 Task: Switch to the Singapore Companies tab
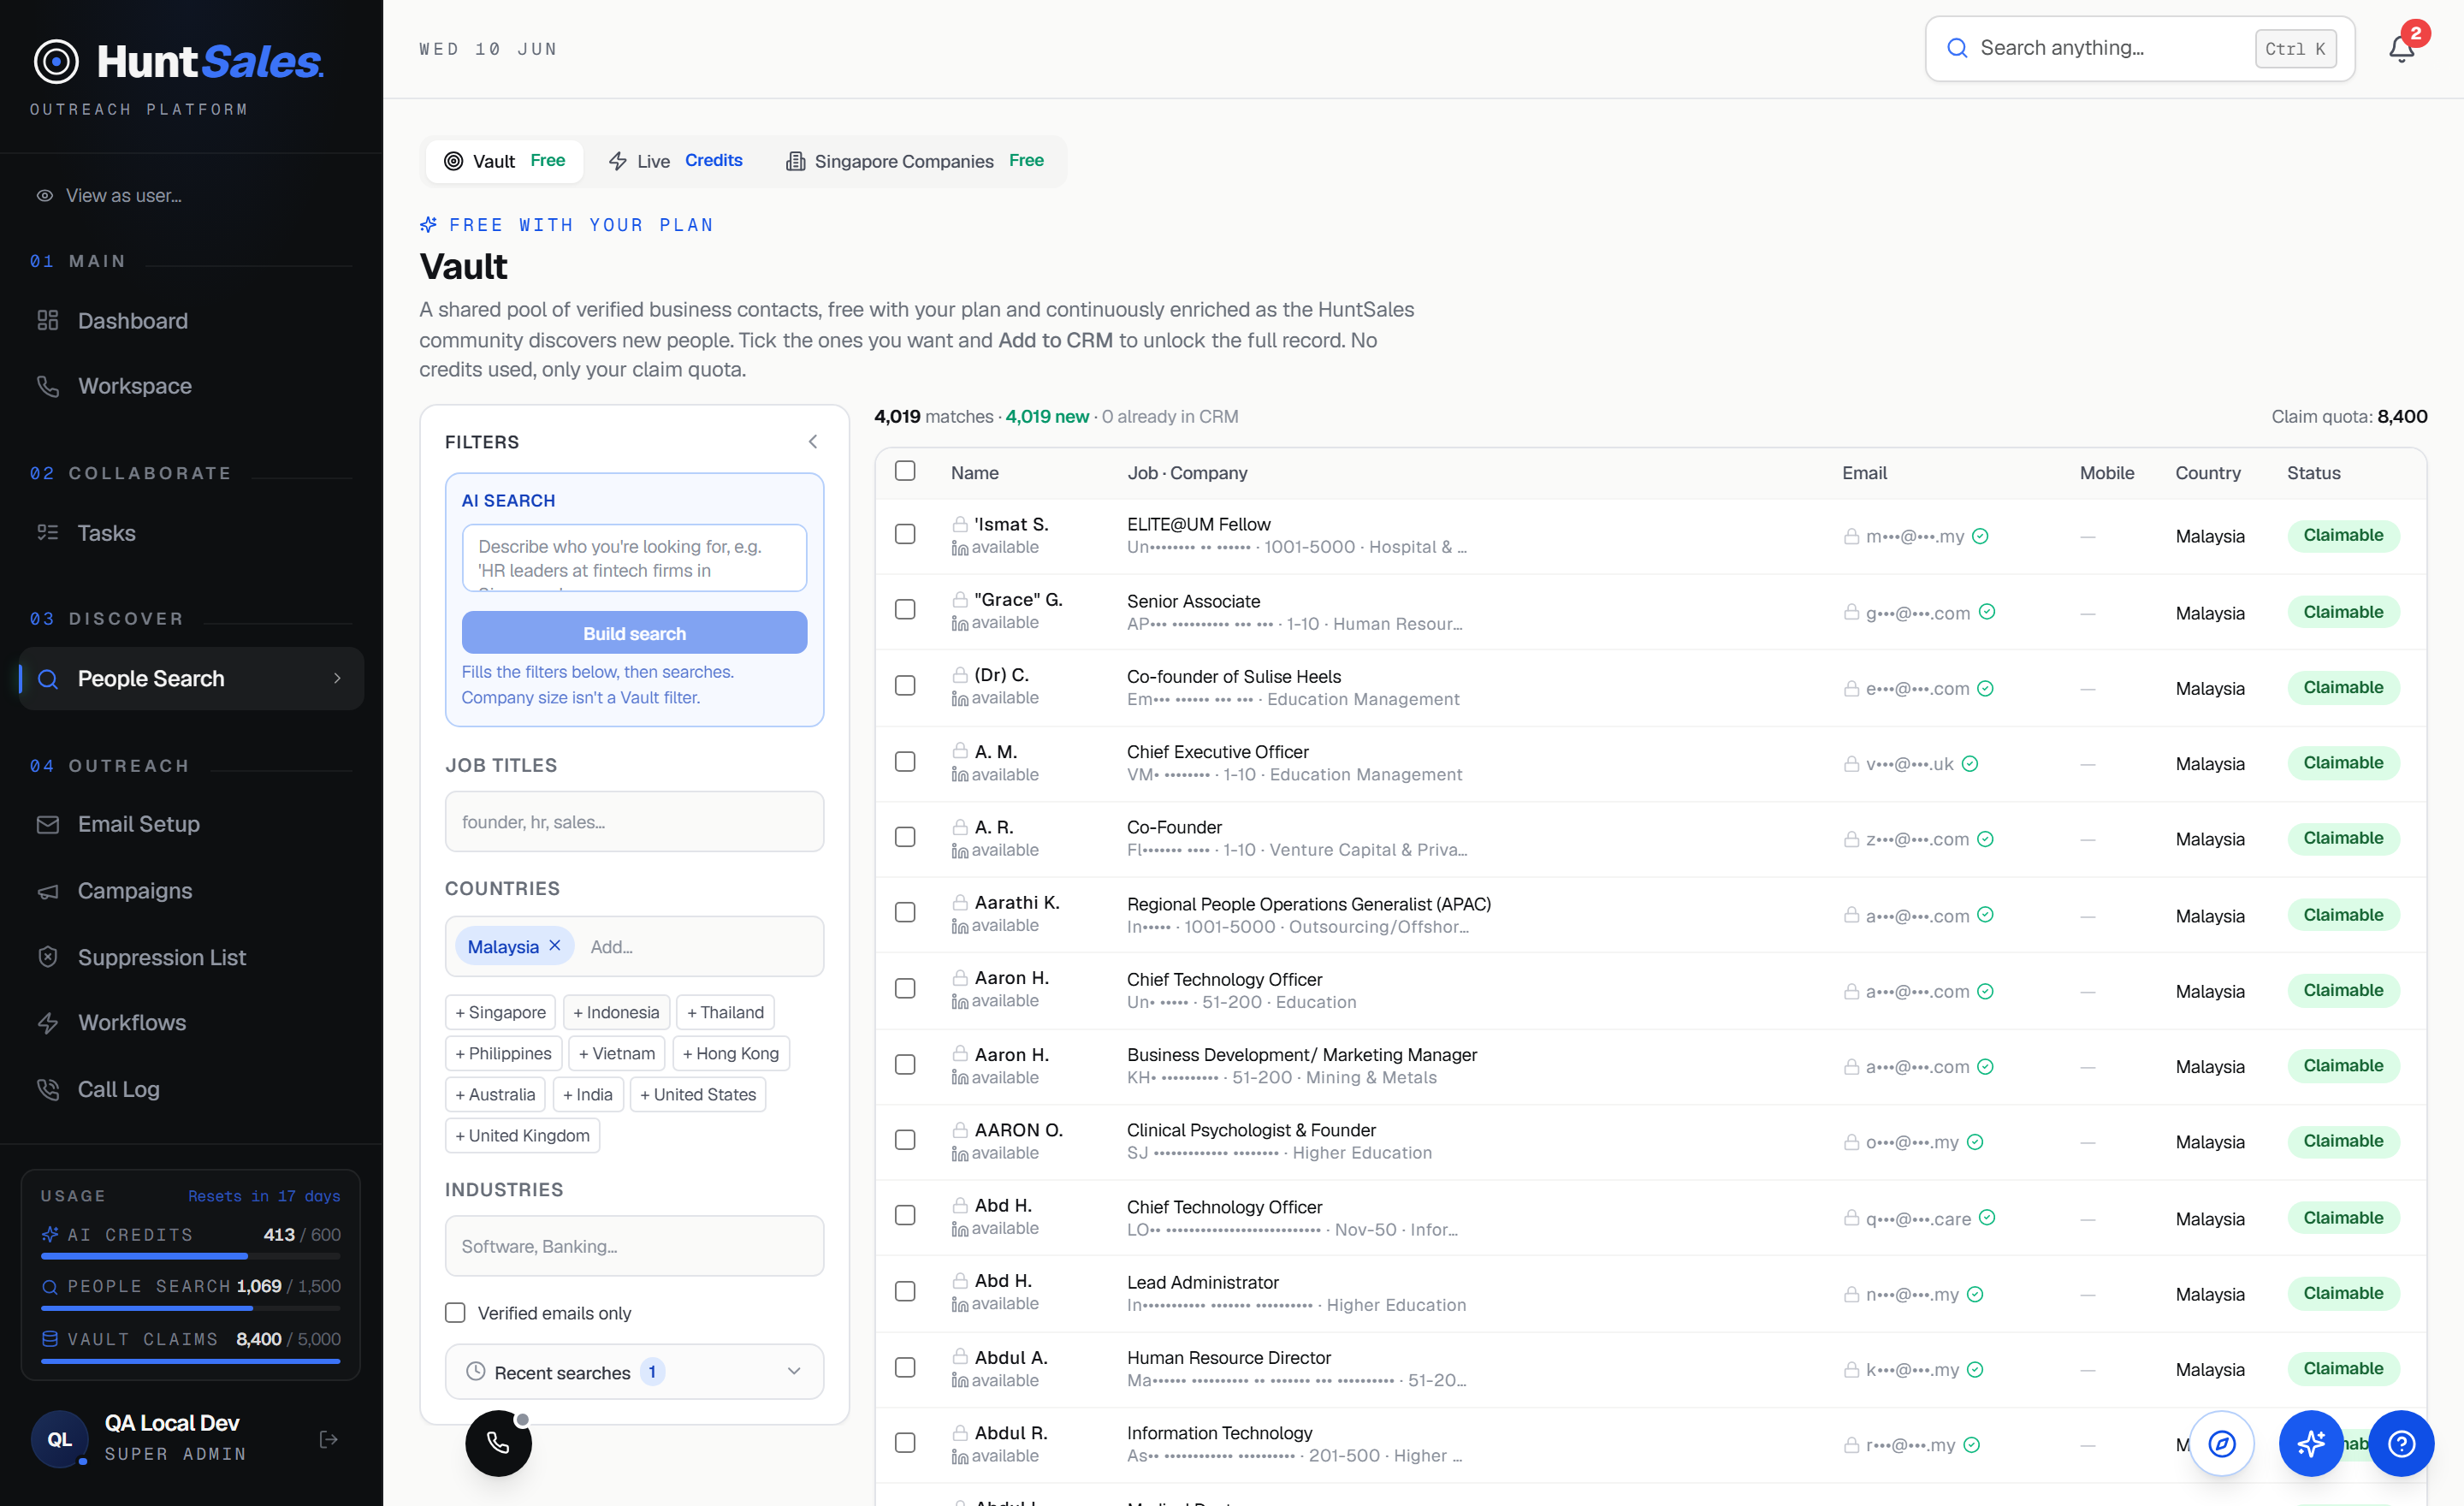[914, 161]
